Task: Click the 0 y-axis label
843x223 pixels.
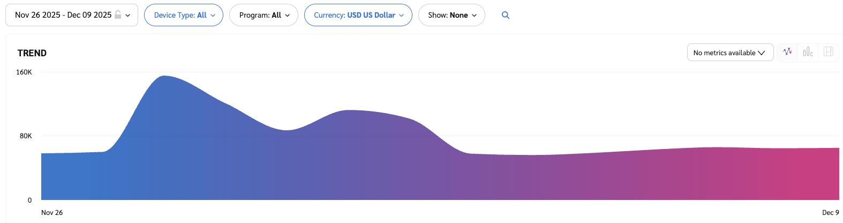Action: [29, 200]
